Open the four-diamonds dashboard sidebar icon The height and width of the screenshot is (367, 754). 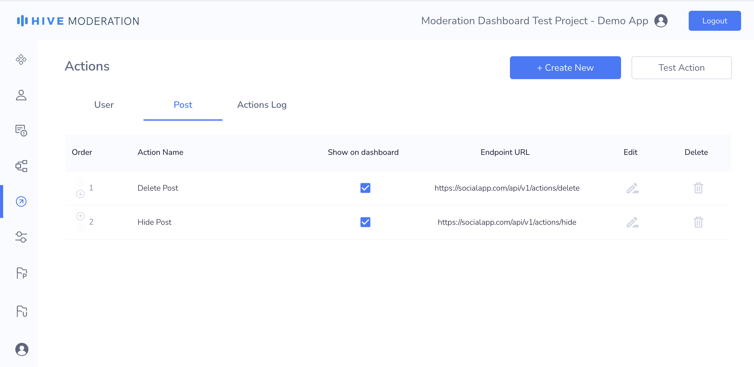(x=21, y=60)
